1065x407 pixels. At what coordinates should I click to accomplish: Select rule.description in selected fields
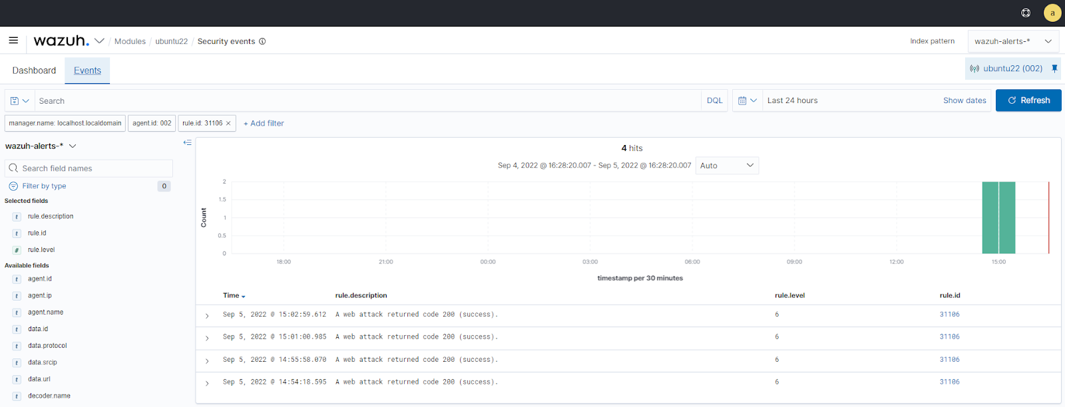(51, 216)
